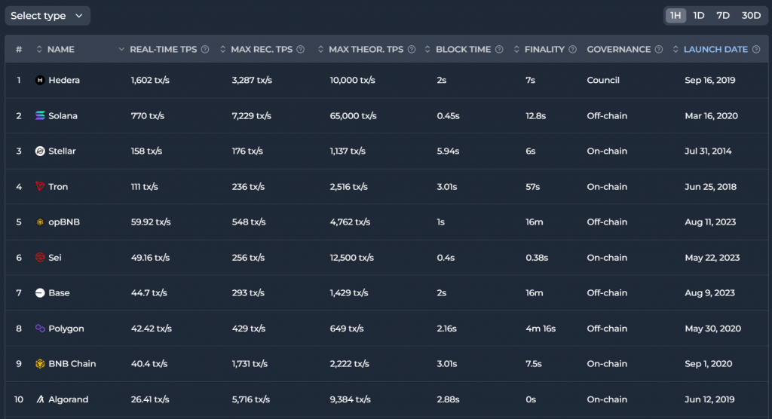The height and width of the screenshot is (419, 772).
Task: Select opBNB's 59.92 tx/s real-time value
Action: click(151, 222)
